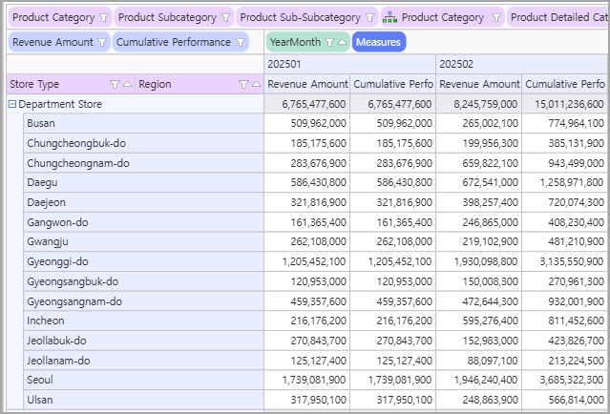Select the Product Sub-Subcategory field chip
This screenshot has width=610, height=414.
307,17
